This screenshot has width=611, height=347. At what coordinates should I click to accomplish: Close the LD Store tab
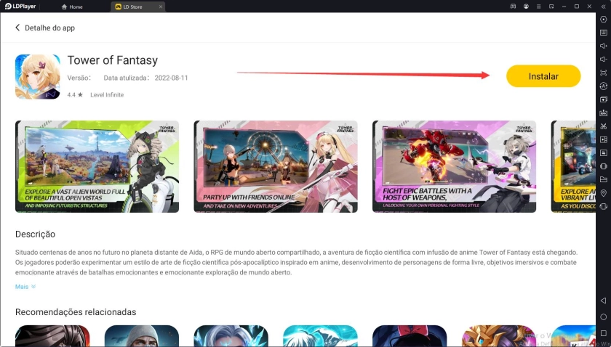coord(160,7)
